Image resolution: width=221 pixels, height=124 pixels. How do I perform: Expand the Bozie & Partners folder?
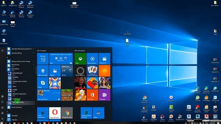click(21, 107)
